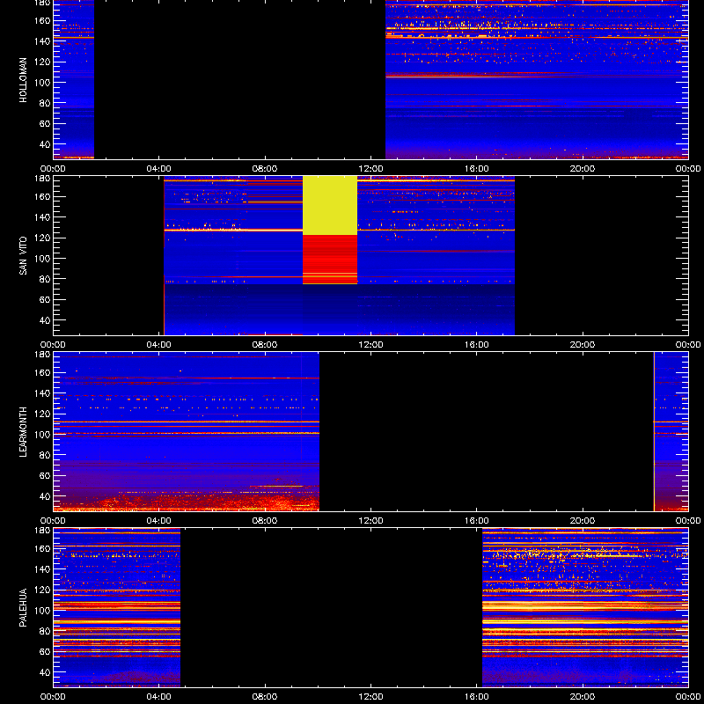Click the SAN VITO station label
The image size is (704, 704).
[x=24, y=256]
